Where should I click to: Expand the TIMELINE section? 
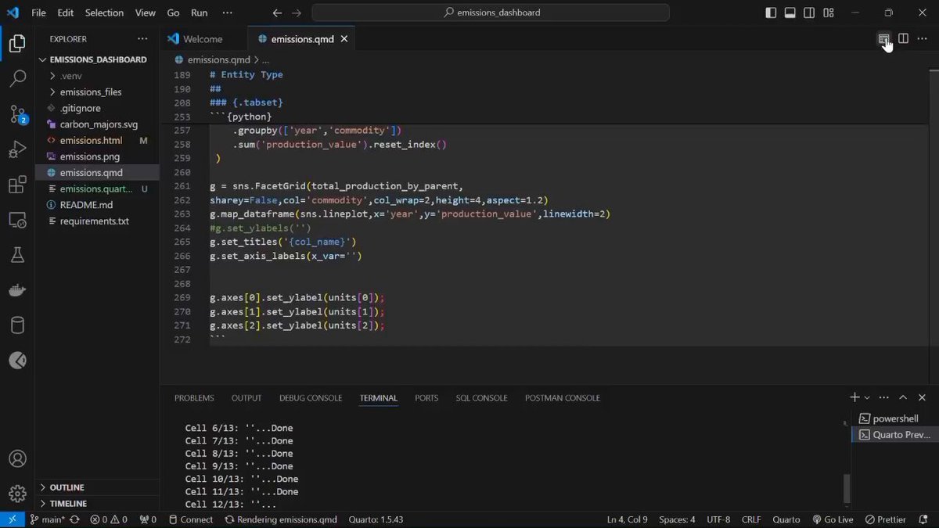[97, 504]
